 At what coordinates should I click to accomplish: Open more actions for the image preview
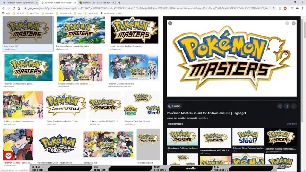click(x=294, y=106)
